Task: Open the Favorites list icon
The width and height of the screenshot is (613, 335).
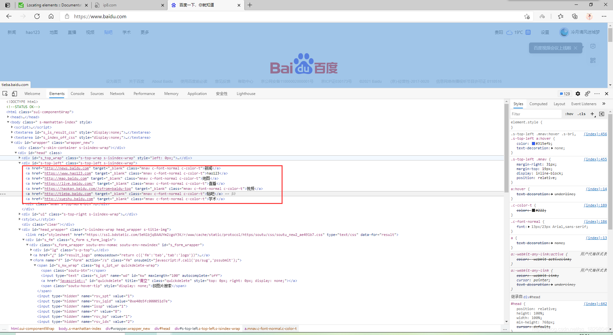Action: click(561, 16)
